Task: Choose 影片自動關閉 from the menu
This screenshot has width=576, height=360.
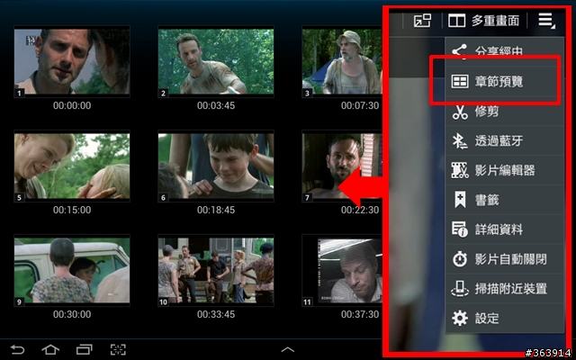Action: pyautogui.click(x=504, y=259)
